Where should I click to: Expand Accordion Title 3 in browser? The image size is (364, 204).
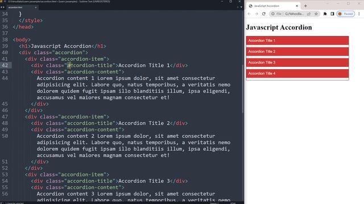[x=297, y=62]
